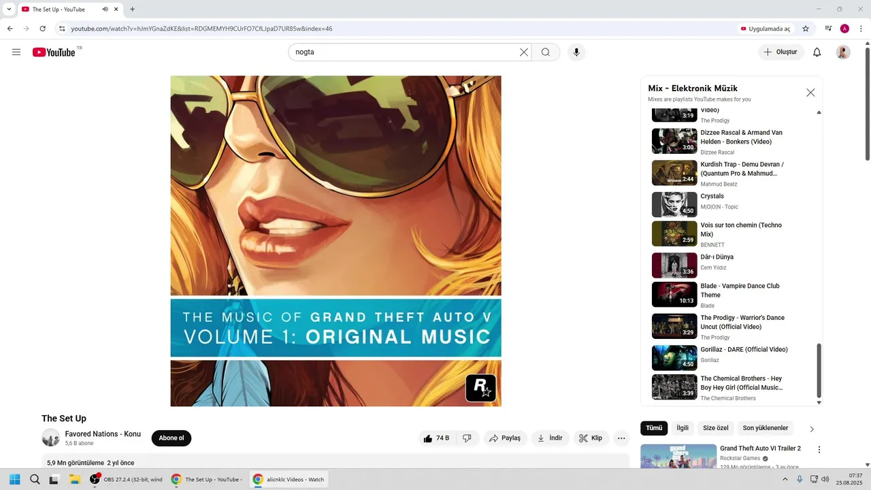Click the Favored Nations channel avatar
Screen dimensions: 871x490
(x=51, y=438)
